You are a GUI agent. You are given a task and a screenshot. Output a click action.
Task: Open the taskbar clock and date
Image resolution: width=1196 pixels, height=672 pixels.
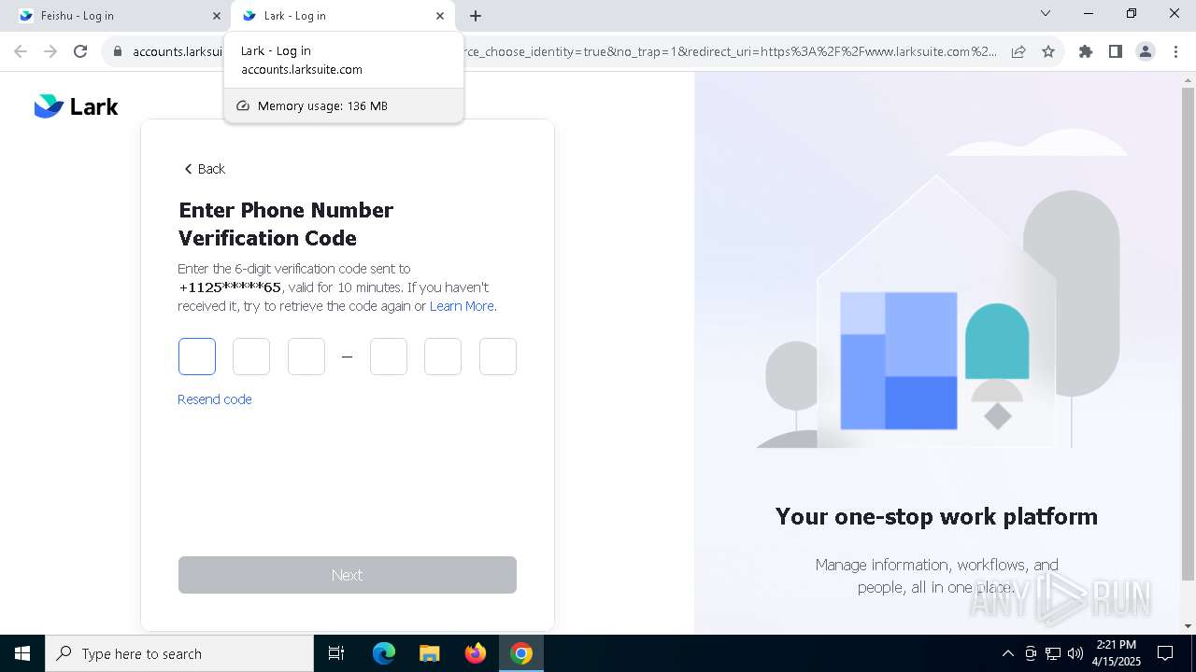click(x=1115, y=653)
